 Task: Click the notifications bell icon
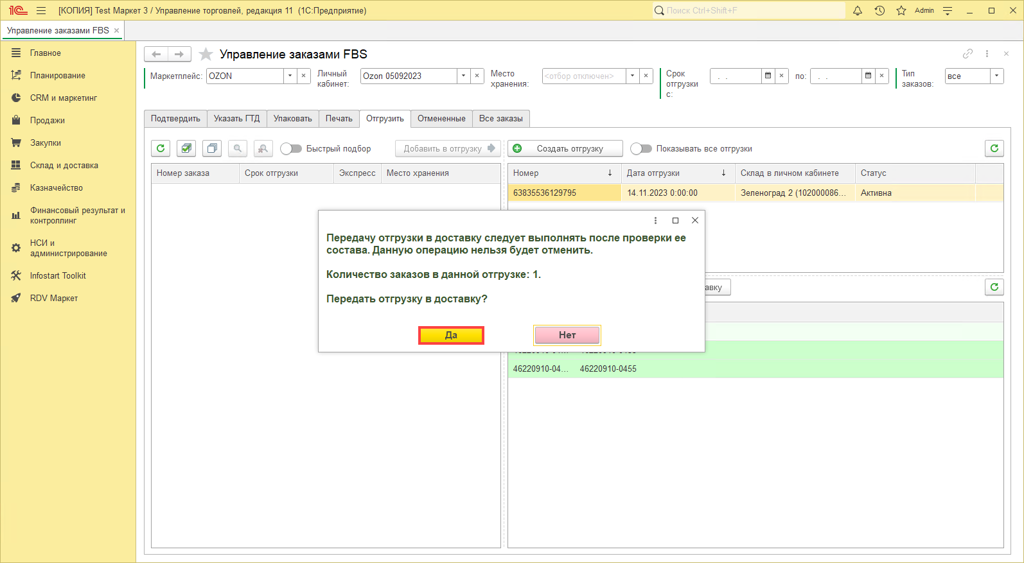(x=857, y=11)
